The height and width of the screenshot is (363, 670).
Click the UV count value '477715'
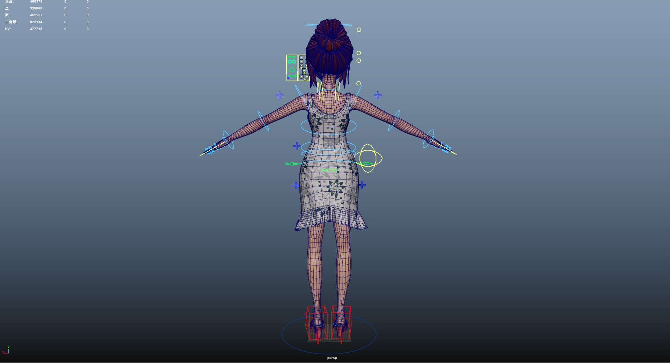coord(36,29)
